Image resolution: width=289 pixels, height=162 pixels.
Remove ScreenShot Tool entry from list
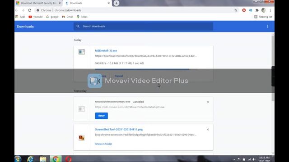(208, 130)
